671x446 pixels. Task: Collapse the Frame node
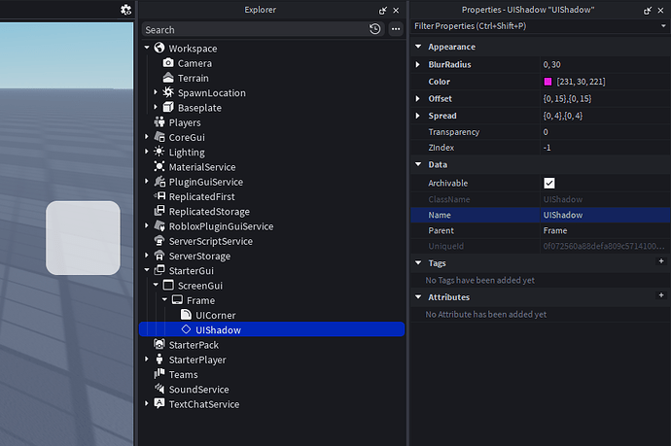tap(164, 299)
